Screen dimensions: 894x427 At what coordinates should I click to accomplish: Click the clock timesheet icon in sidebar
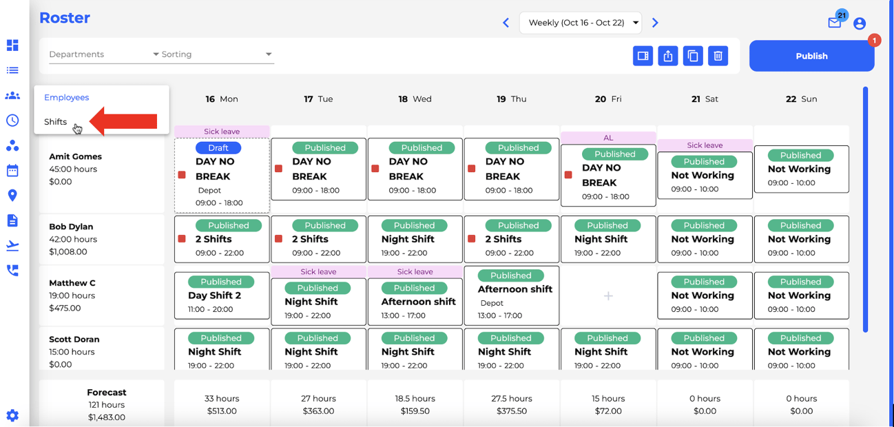pyautogui.click(x=12, y=121)
